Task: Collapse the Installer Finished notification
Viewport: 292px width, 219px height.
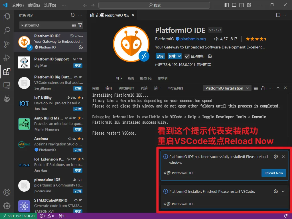Action: [283, 191]
